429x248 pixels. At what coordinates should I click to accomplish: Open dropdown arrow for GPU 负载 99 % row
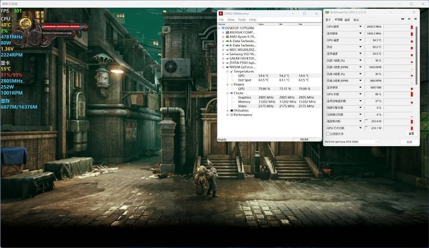click(360, 94)
